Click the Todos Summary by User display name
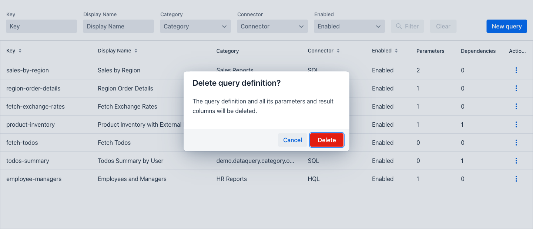Image resolution: width=533 pixels, height=229 pixels. [x=130, y=161]
